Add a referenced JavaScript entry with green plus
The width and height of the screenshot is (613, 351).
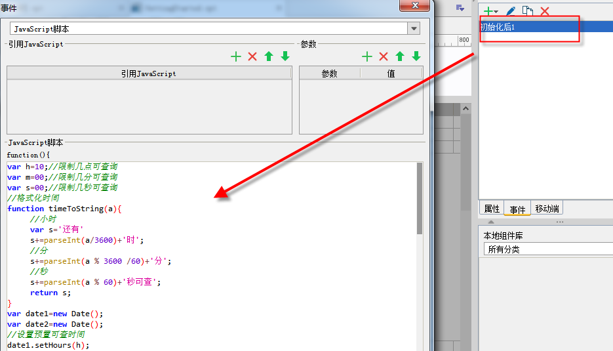pyautogui.click(x=236, y=56)
